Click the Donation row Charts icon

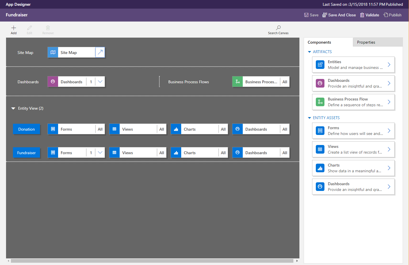point(176,129)
